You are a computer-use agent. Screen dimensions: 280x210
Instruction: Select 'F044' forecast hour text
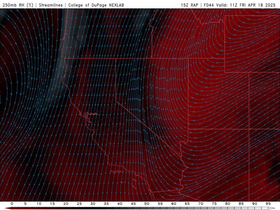pyautogui.click(x=209, y=5)
